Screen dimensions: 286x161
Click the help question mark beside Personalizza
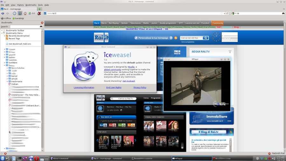(x=171, y=38)
